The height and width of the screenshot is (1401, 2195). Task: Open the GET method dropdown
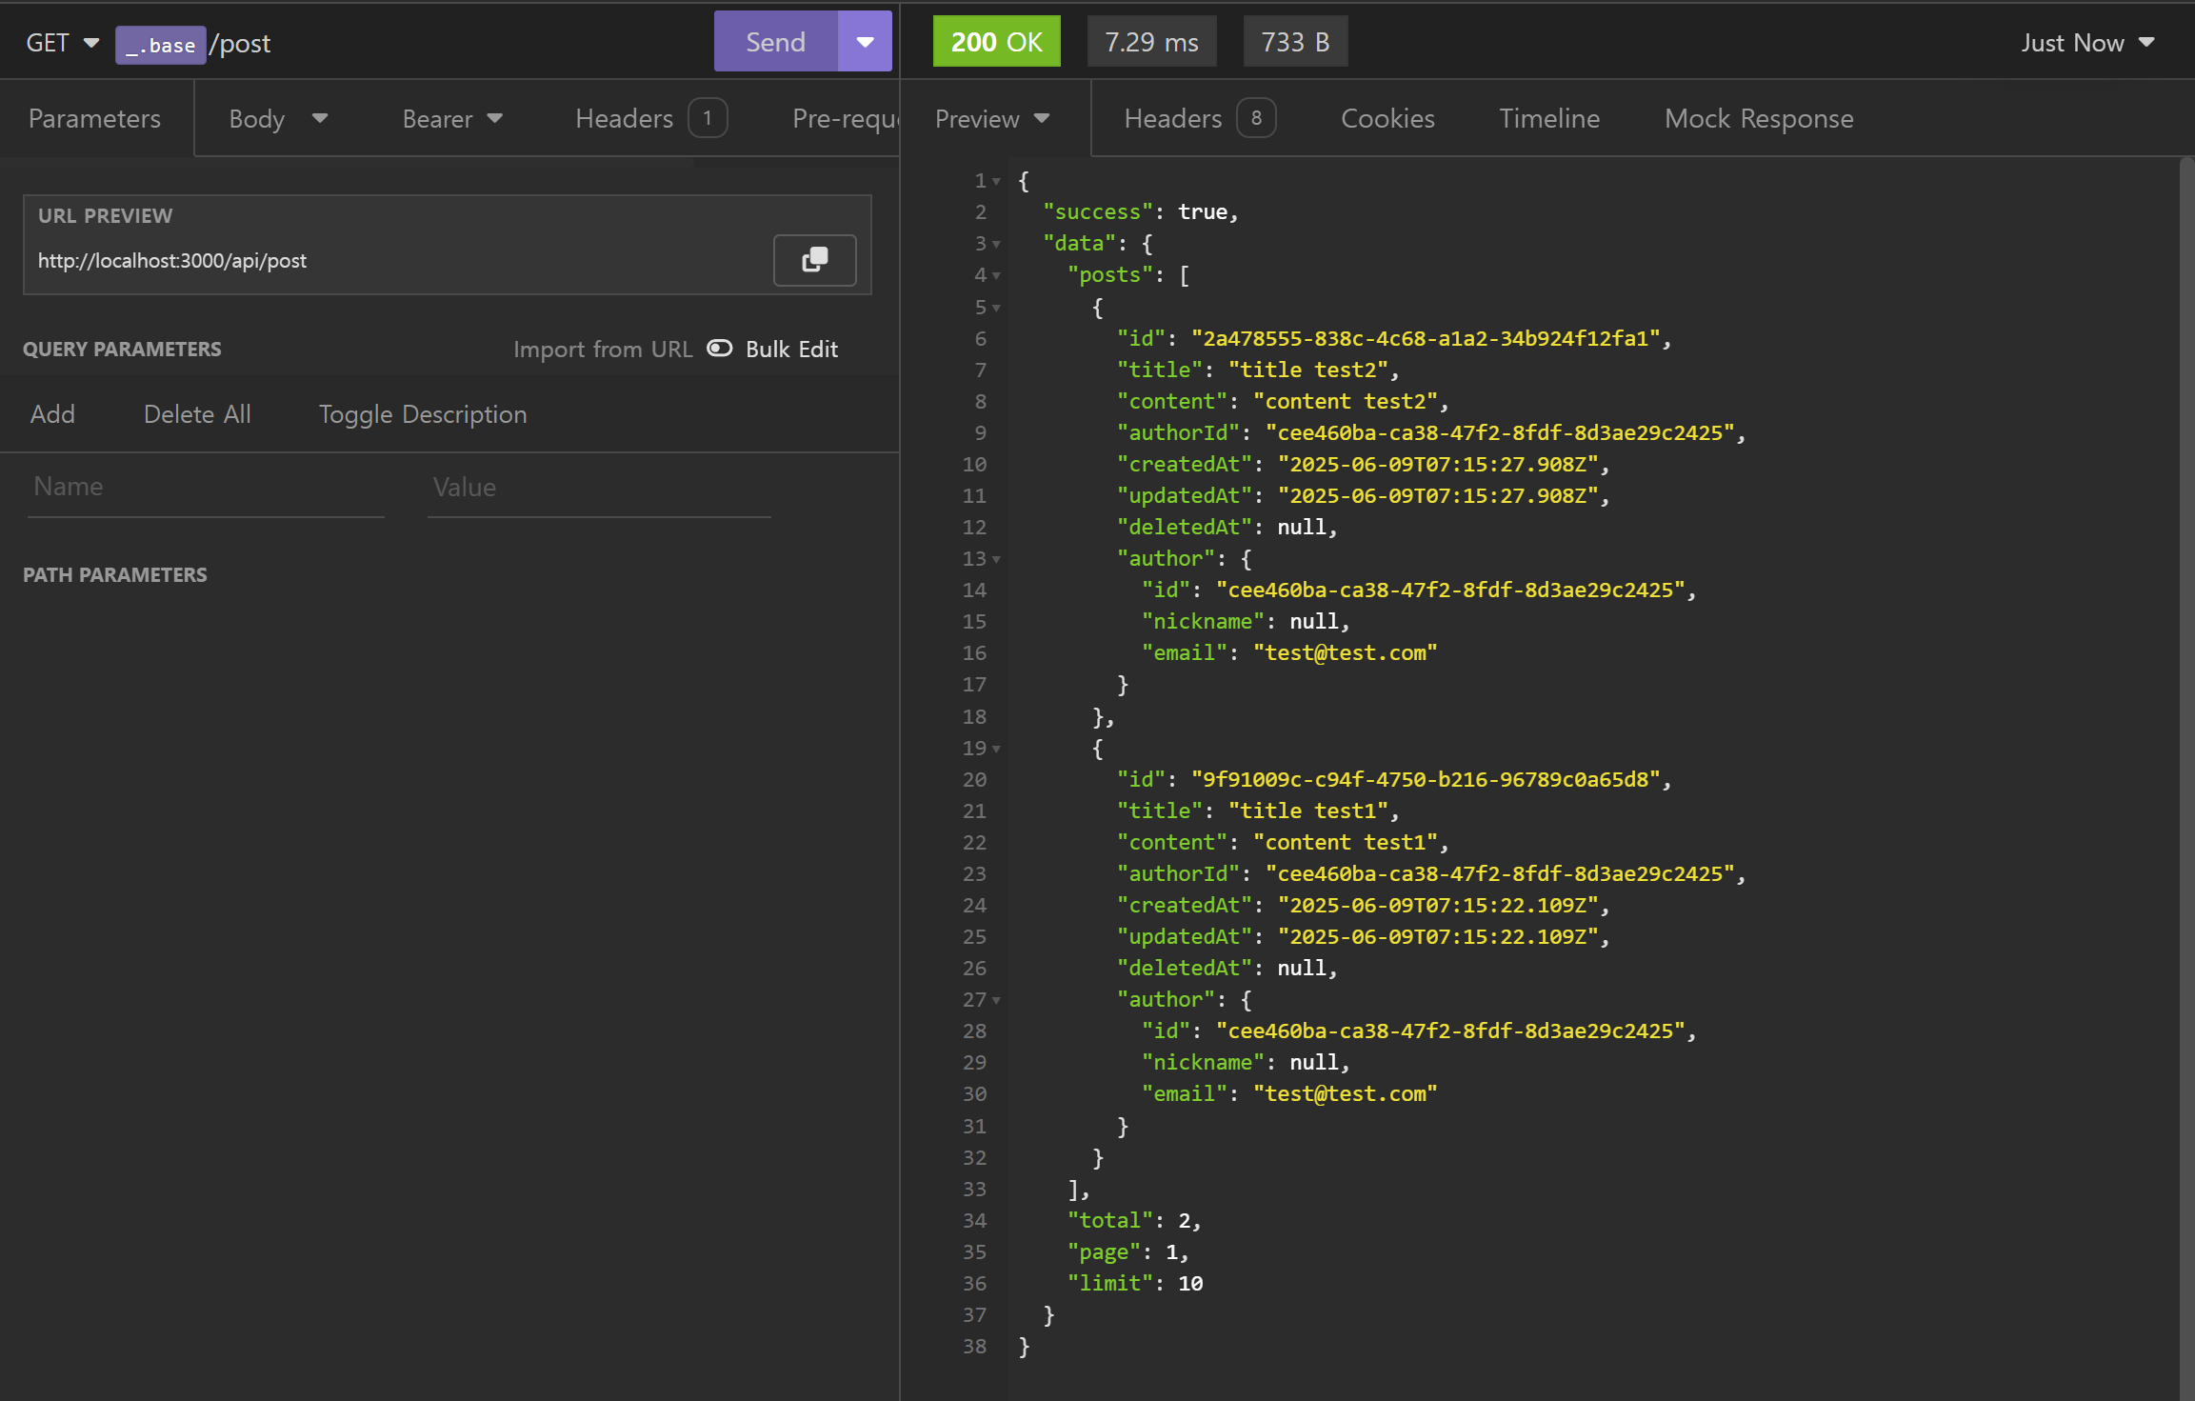pos(62,43)
